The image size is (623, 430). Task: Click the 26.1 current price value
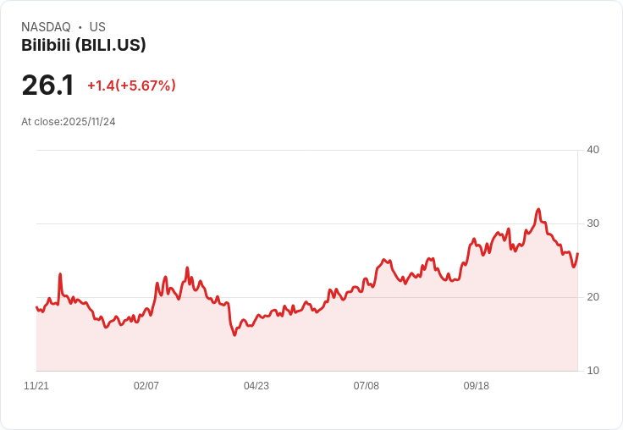[47, 85]
